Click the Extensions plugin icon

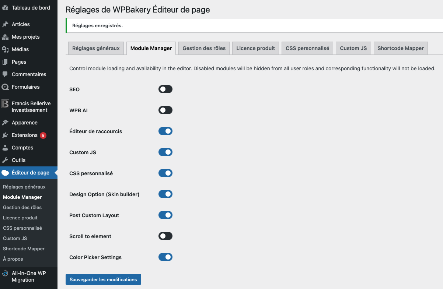pyautogui.click(x=5, y=135)
